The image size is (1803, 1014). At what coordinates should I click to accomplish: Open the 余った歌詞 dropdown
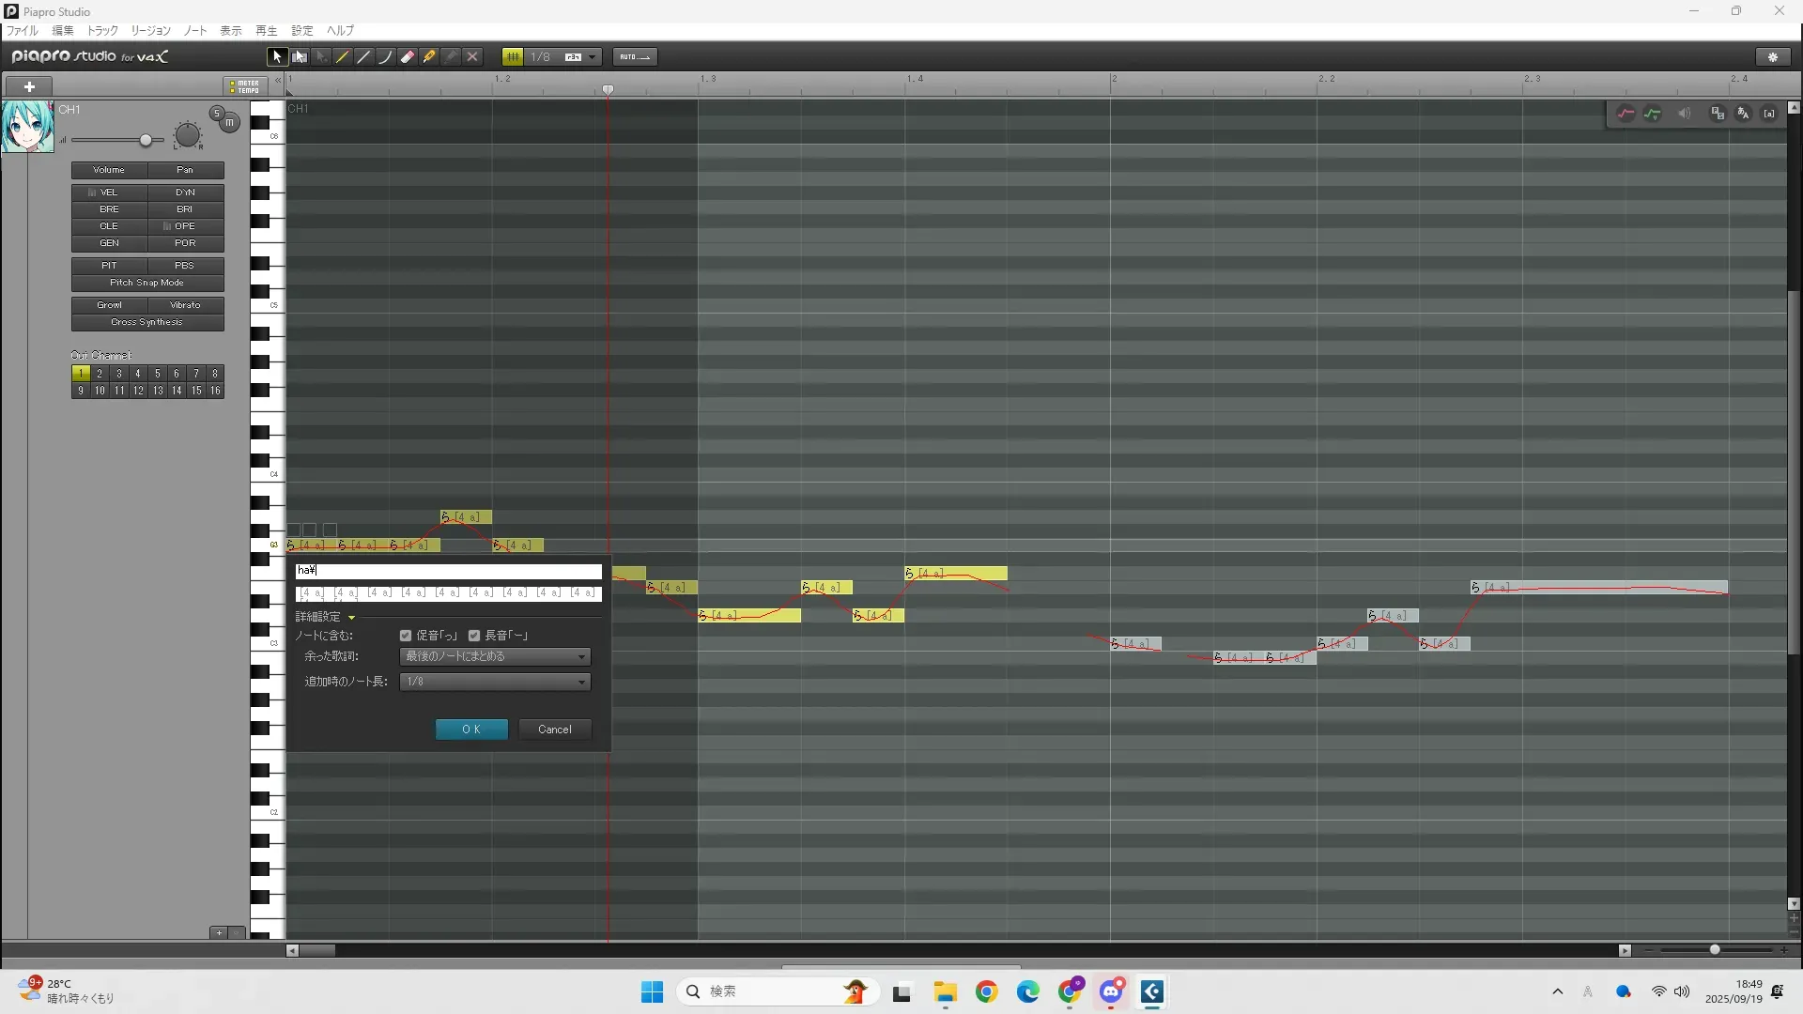[x=495, y=656]
